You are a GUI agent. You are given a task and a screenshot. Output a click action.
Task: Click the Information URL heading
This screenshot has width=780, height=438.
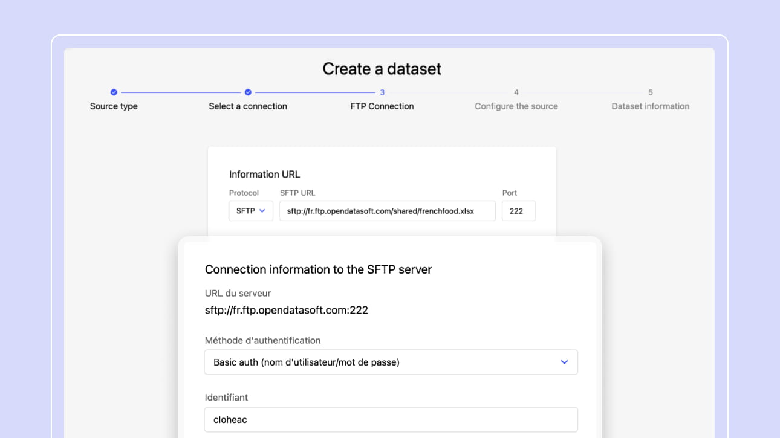tap(264, 175)
